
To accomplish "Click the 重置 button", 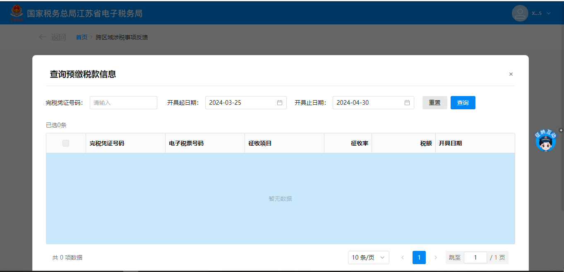I will click(x=434, y=103).
